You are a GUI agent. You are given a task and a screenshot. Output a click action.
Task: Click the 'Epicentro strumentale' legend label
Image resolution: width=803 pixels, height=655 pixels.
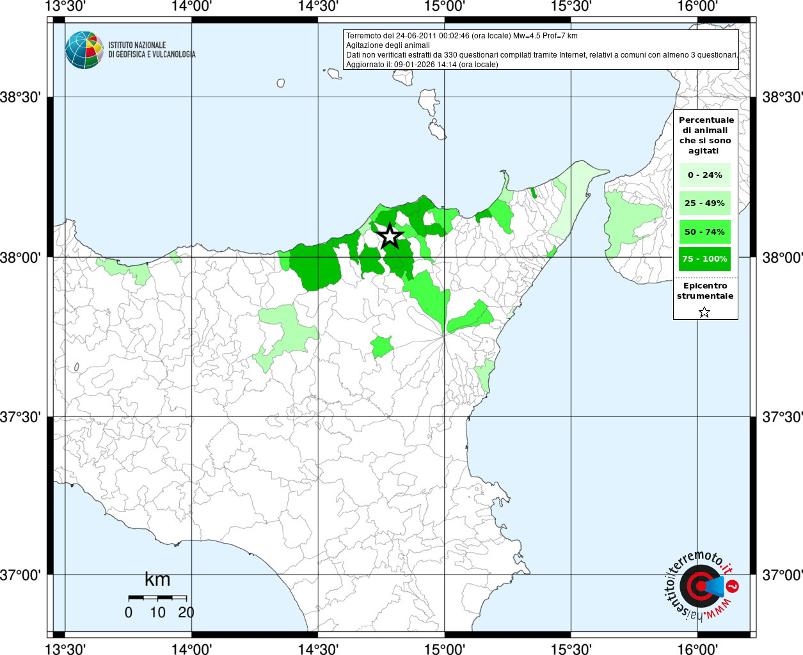pyautogui.click(x=705, y=291)
